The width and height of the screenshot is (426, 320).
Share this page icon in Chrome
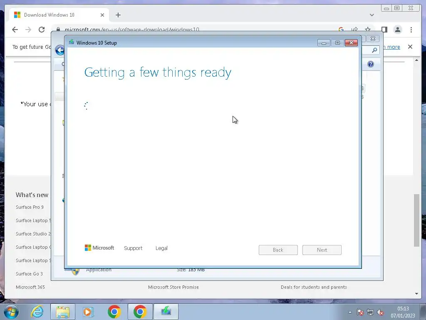tap(354, 30)
